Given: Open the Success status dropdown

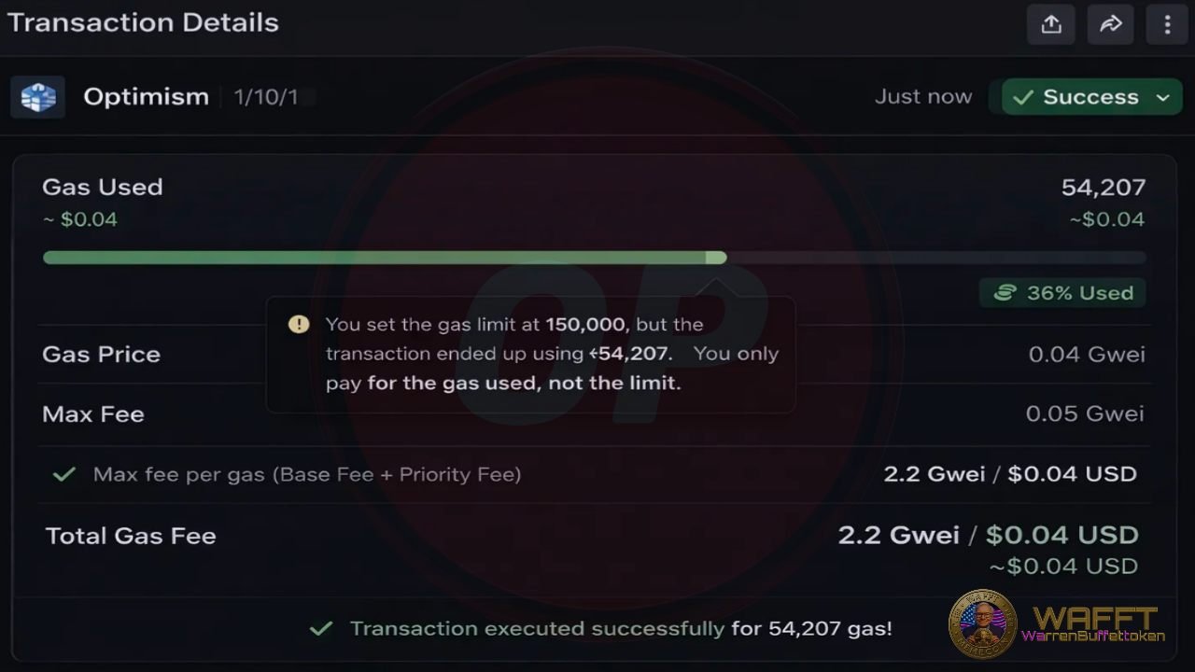Looking at the screenshot, I should coord(1089,97).
